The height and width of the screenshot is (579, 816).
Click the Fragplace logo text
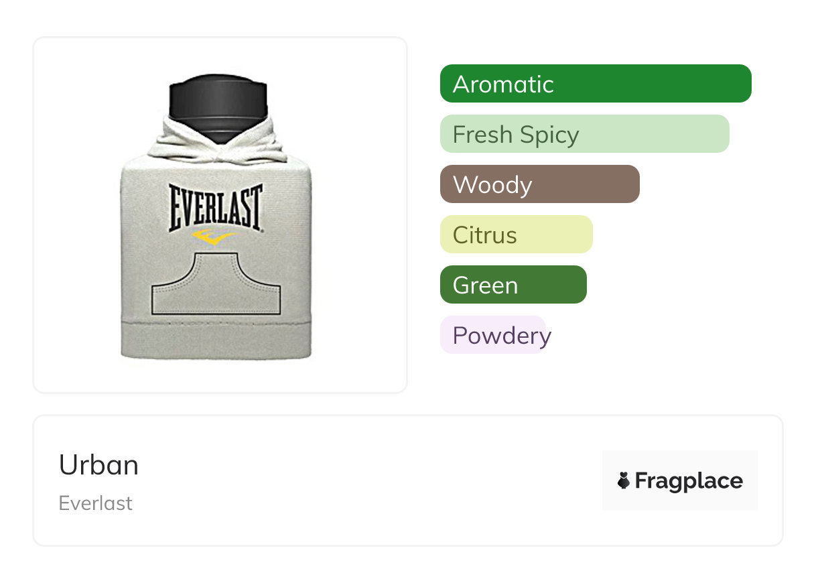tap(688, 480)
